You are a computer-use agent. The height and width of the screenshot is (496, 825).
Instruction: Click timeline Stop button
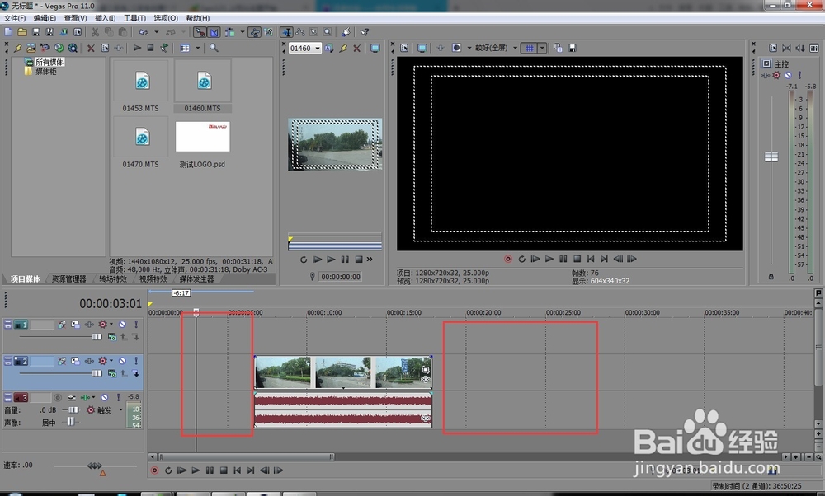pyautogui.click(x=224, y=470)
